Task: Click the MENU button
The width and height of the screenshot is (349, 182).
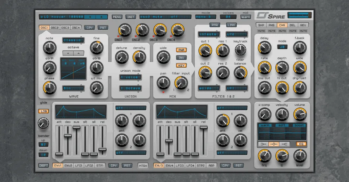Action: [117, 17]
